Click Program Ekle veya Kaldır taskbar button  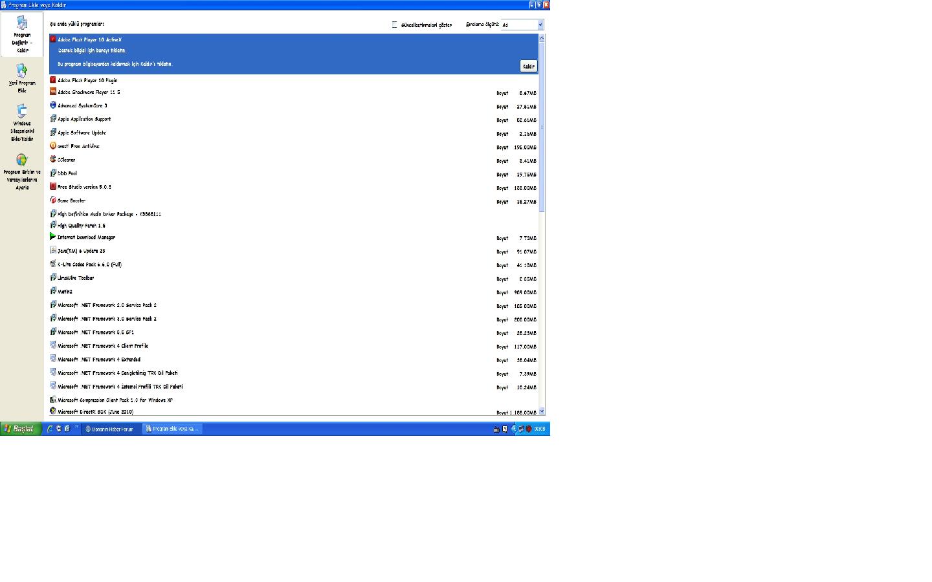pyautogui.click(x=172, y=429)
